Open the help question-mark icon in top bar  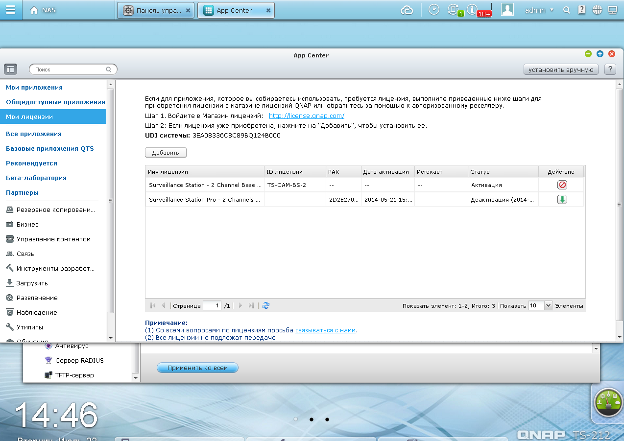[x=581, y=10]
